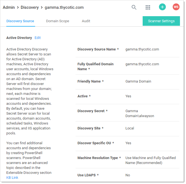Viewport: 186px width, 184px height.
Task: Open the apps grid menu icon
Action: pos(148,7)
